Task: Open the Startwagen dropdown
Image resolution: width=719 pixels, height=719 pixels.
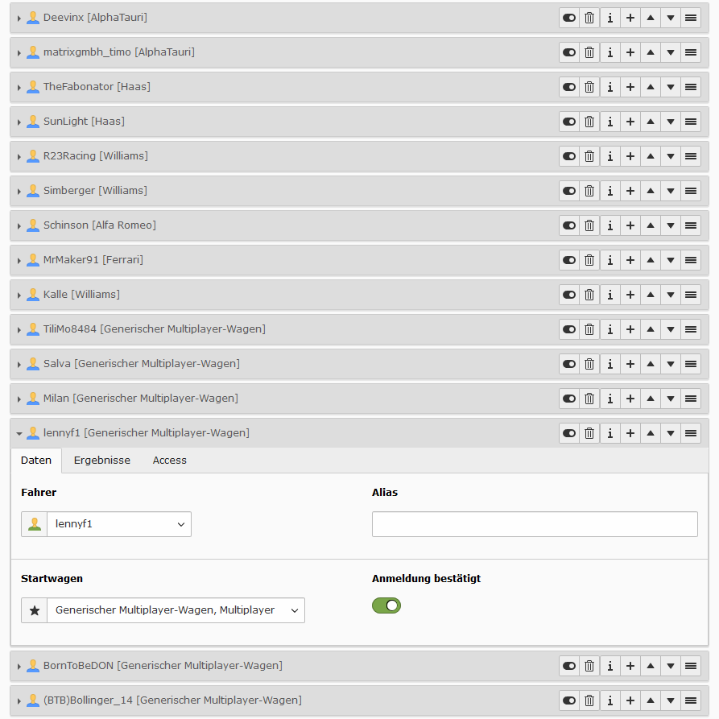Action: (x=175, y=610)
